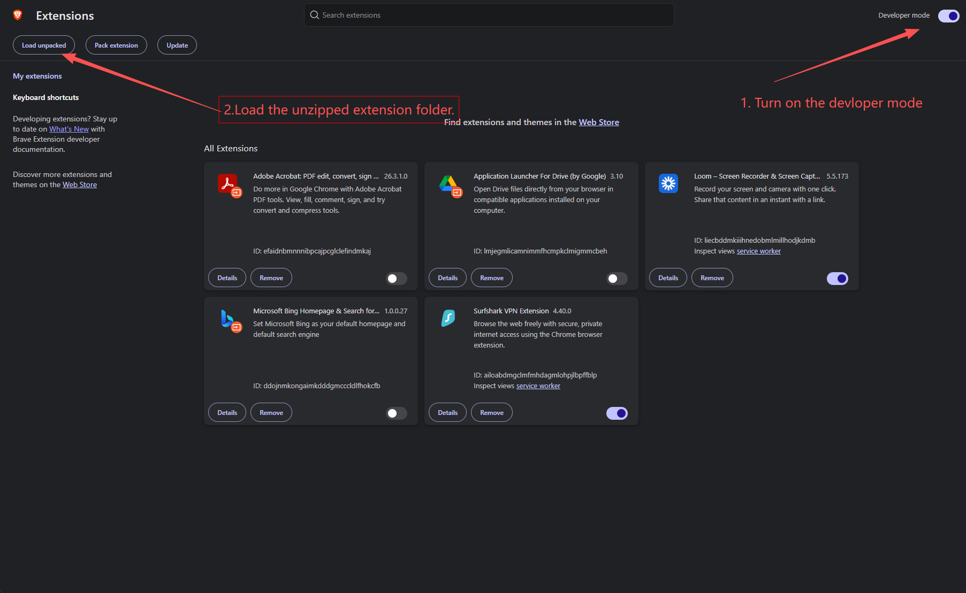966x593 pixels.
Task: Remove the Adobe Acrobat extension
Action: tap(271, 278)
